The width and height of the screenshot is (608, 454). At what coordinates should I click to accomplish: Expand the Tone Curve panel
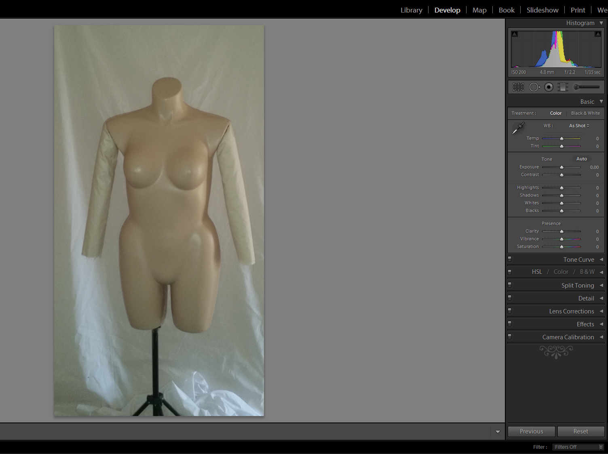602,259
